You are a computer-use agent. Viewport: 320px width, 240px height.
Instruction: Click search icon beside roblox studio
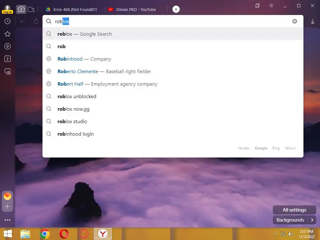[48, 121]
